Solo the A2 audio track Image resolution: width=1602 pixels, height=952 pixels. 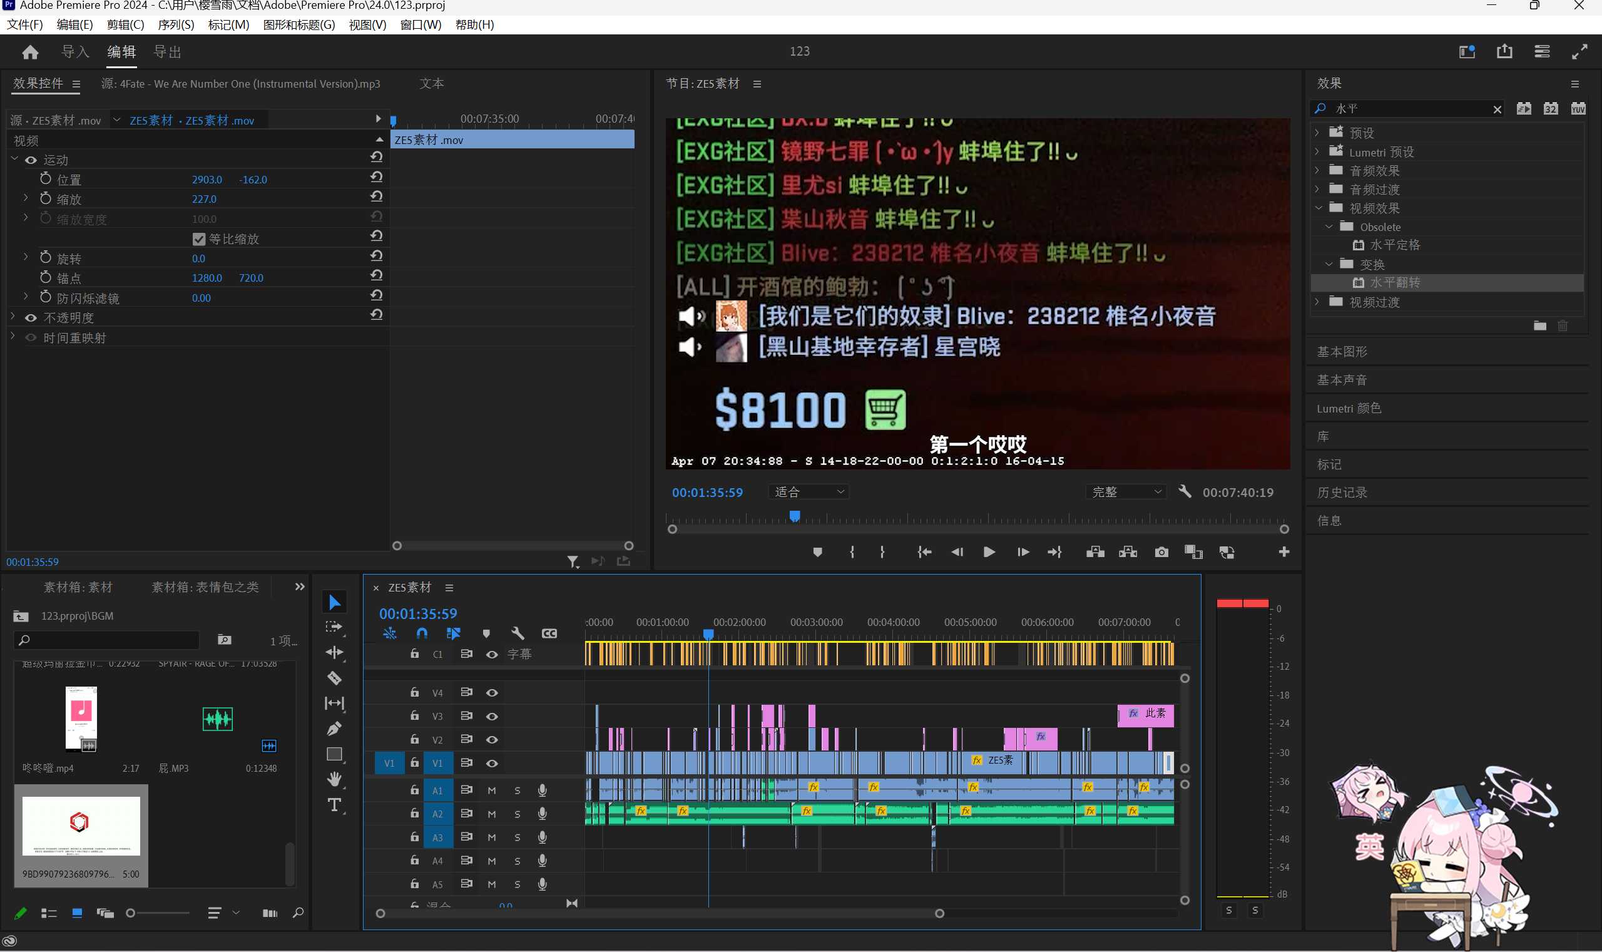[518, 814]
